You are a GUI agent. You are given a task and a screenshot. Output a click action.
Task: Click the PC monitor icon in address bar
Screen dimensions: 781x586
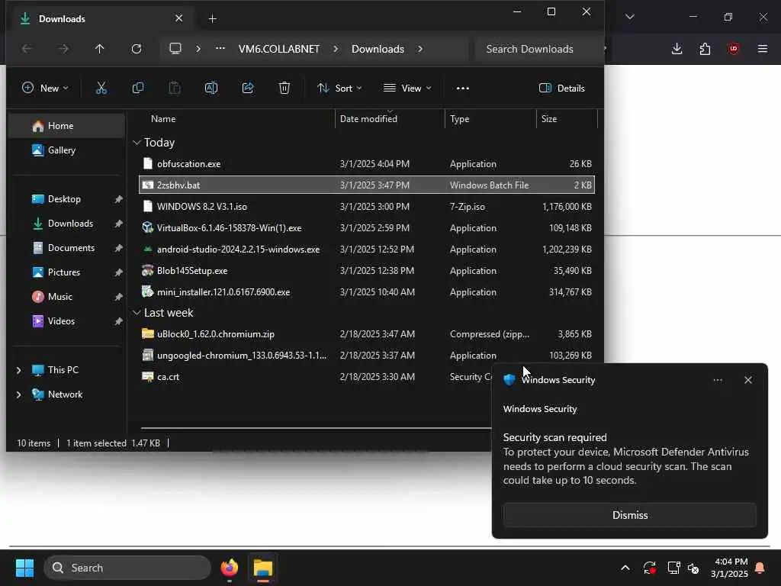pyautogui.click(x=175, y=48)
